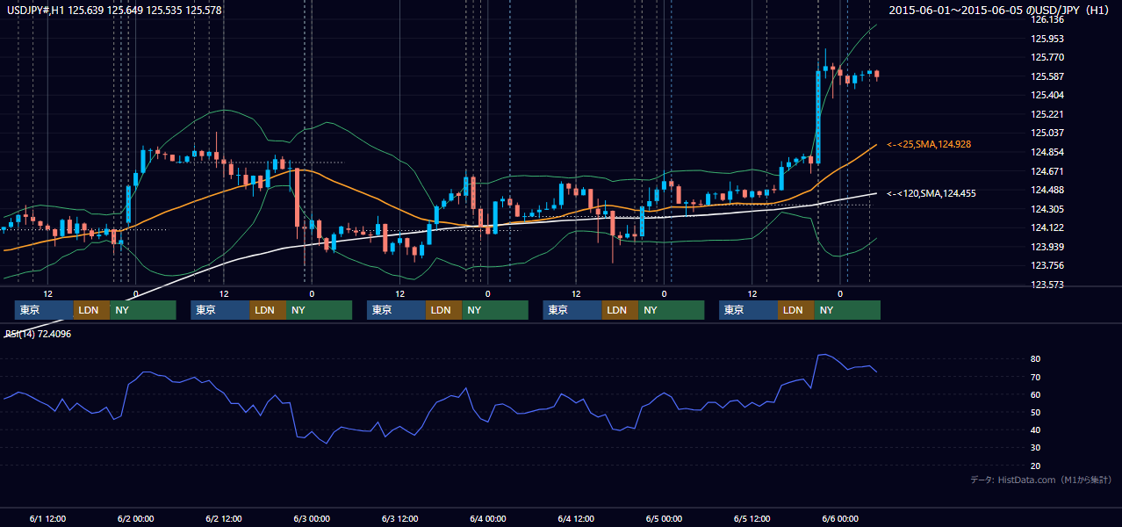The width and height of the screenshot is (1122, 527).
Task: Click price axis value 125.587
Action: (x=1047, y=76)
